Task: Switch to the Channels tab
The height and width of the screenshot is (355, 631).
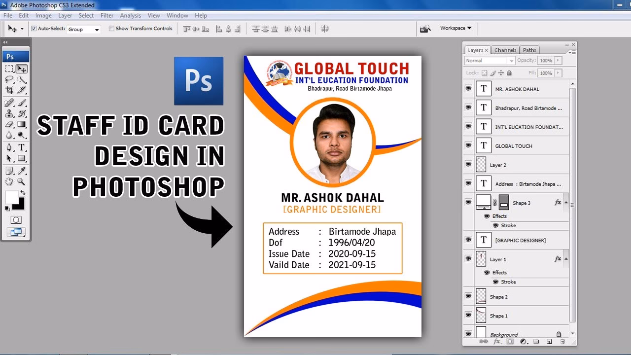Action: (x=505, y=50)
